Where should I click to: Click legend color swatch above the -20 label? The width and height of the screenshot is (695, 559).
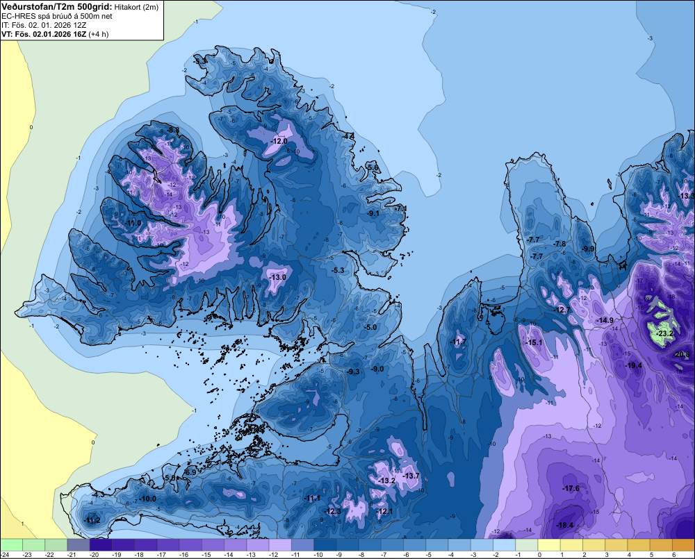101,544
